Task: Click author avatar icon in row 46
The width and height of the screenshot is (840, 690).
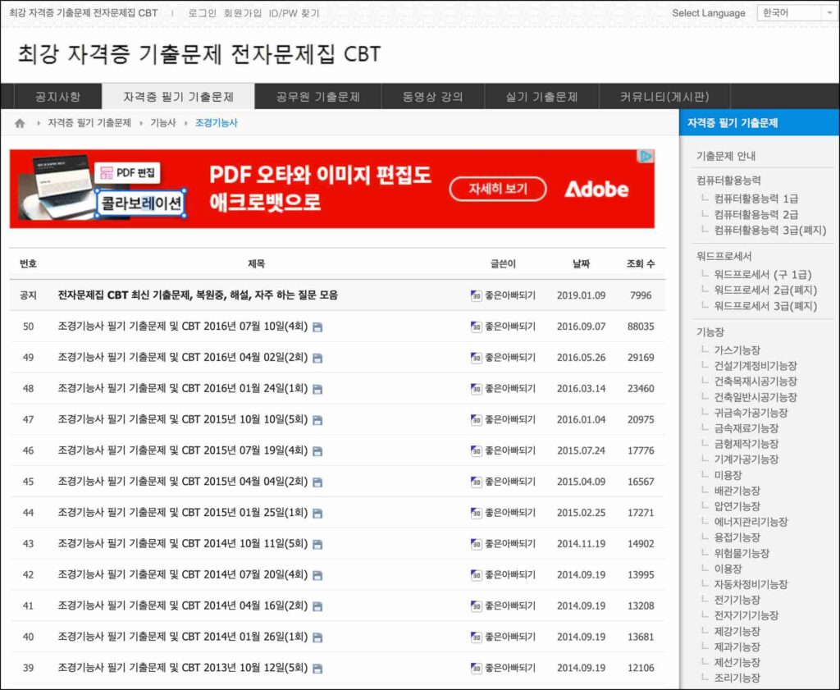Action: tap(476, 451)
